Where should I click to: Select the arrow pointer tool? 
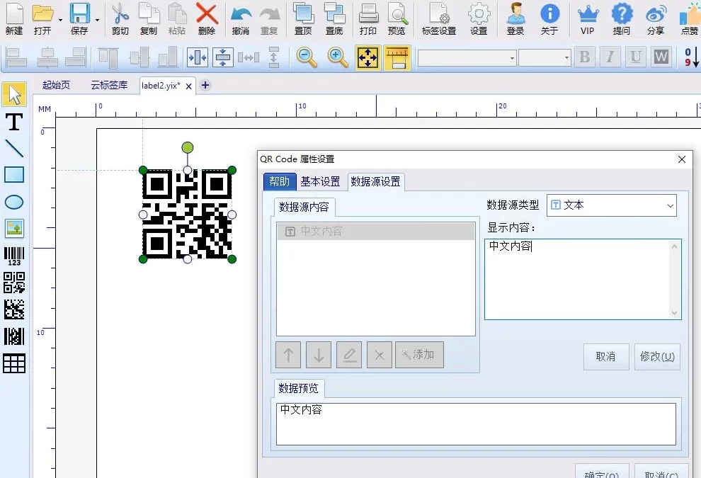(x=14, y=94)
